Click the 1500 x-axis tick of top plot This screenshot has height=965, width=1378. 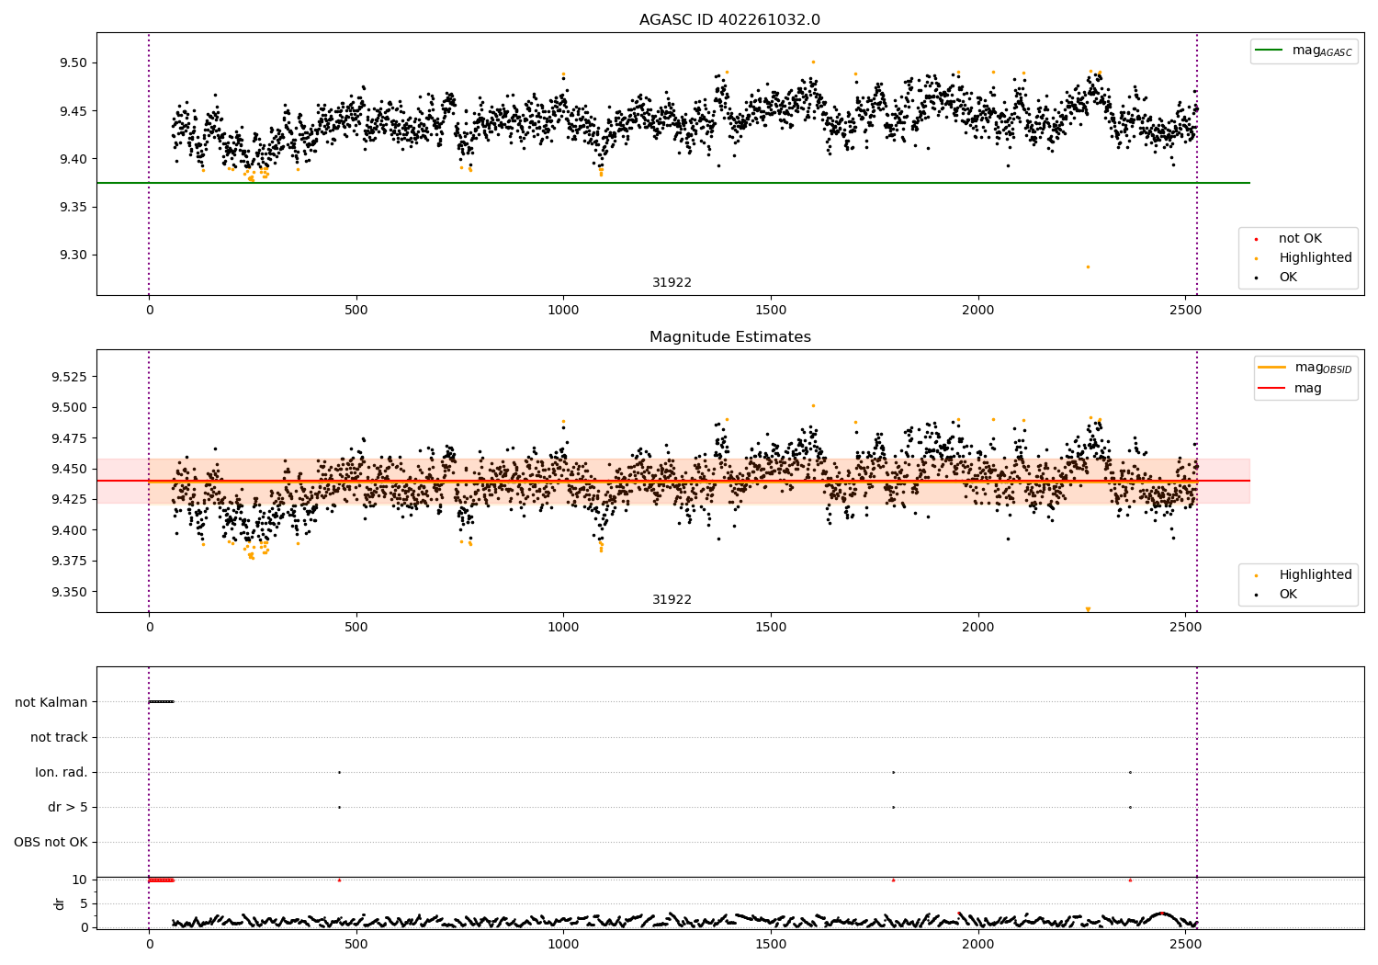click(771, 310)
